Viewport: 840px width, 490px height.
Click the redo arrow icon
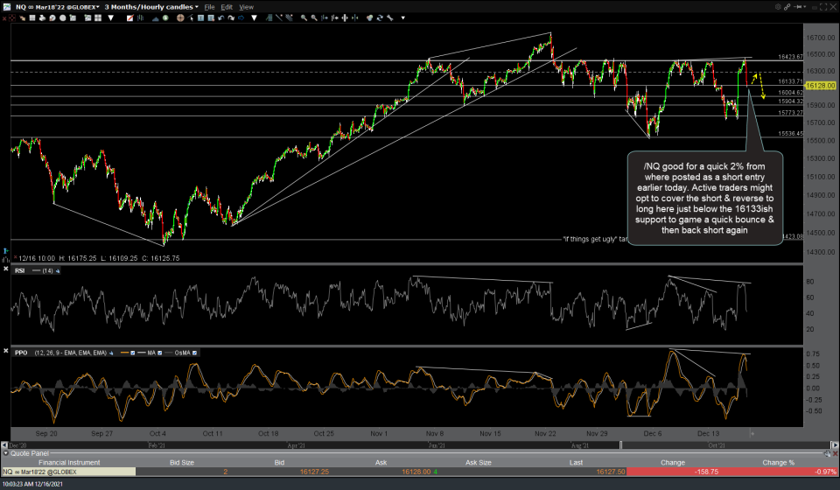tap(231, 17)
